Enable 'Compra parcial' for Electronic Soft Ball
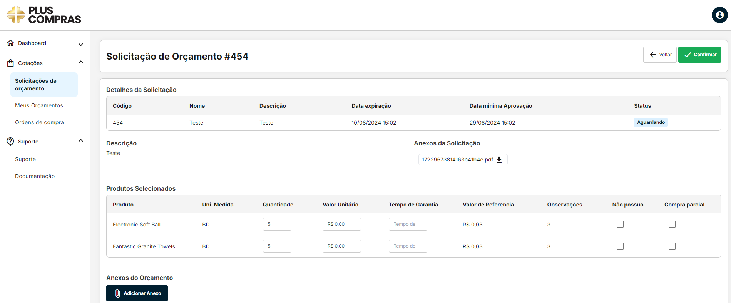The height and width of the screenshot is (303, 731). (x=672, y=224)
